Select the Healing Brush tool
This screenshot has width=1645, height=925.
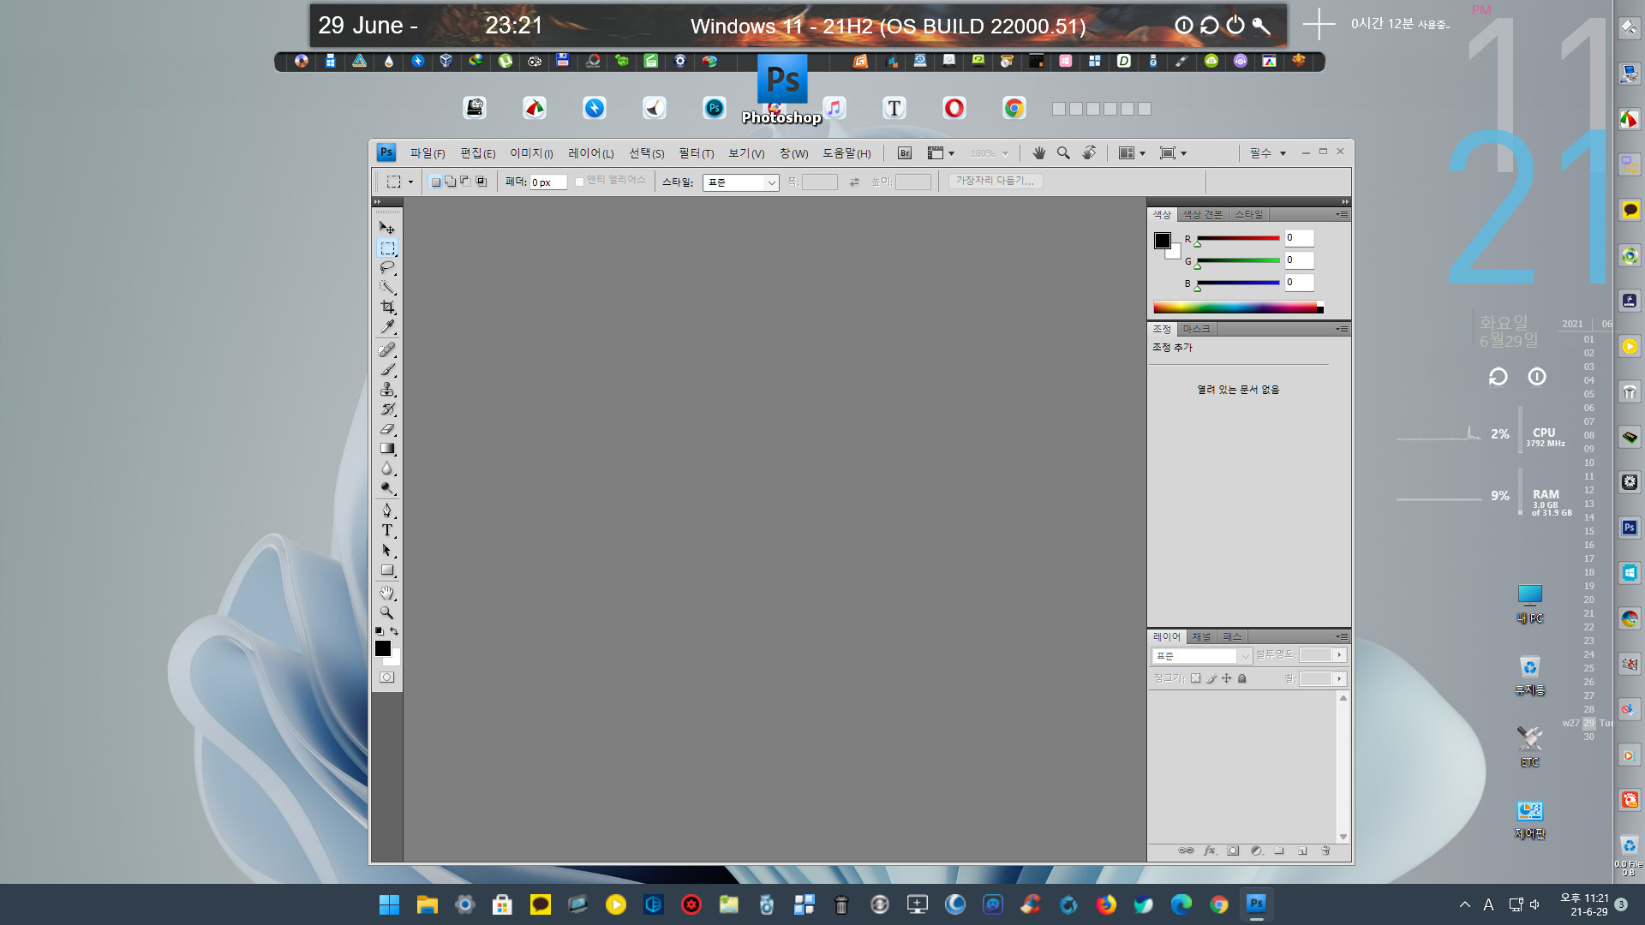point(387,349)
